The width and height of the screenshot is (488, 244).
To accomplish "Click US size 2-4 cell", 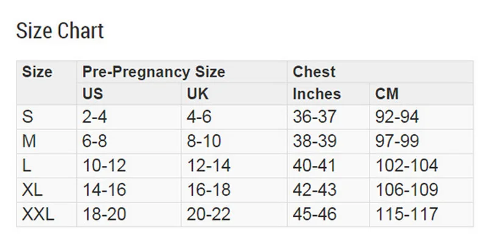I will (95, 117).
